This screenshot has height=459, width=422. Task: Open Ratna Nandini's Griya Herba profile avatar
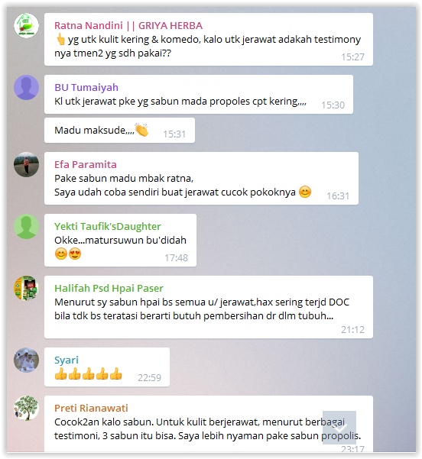tap(26, 25)
